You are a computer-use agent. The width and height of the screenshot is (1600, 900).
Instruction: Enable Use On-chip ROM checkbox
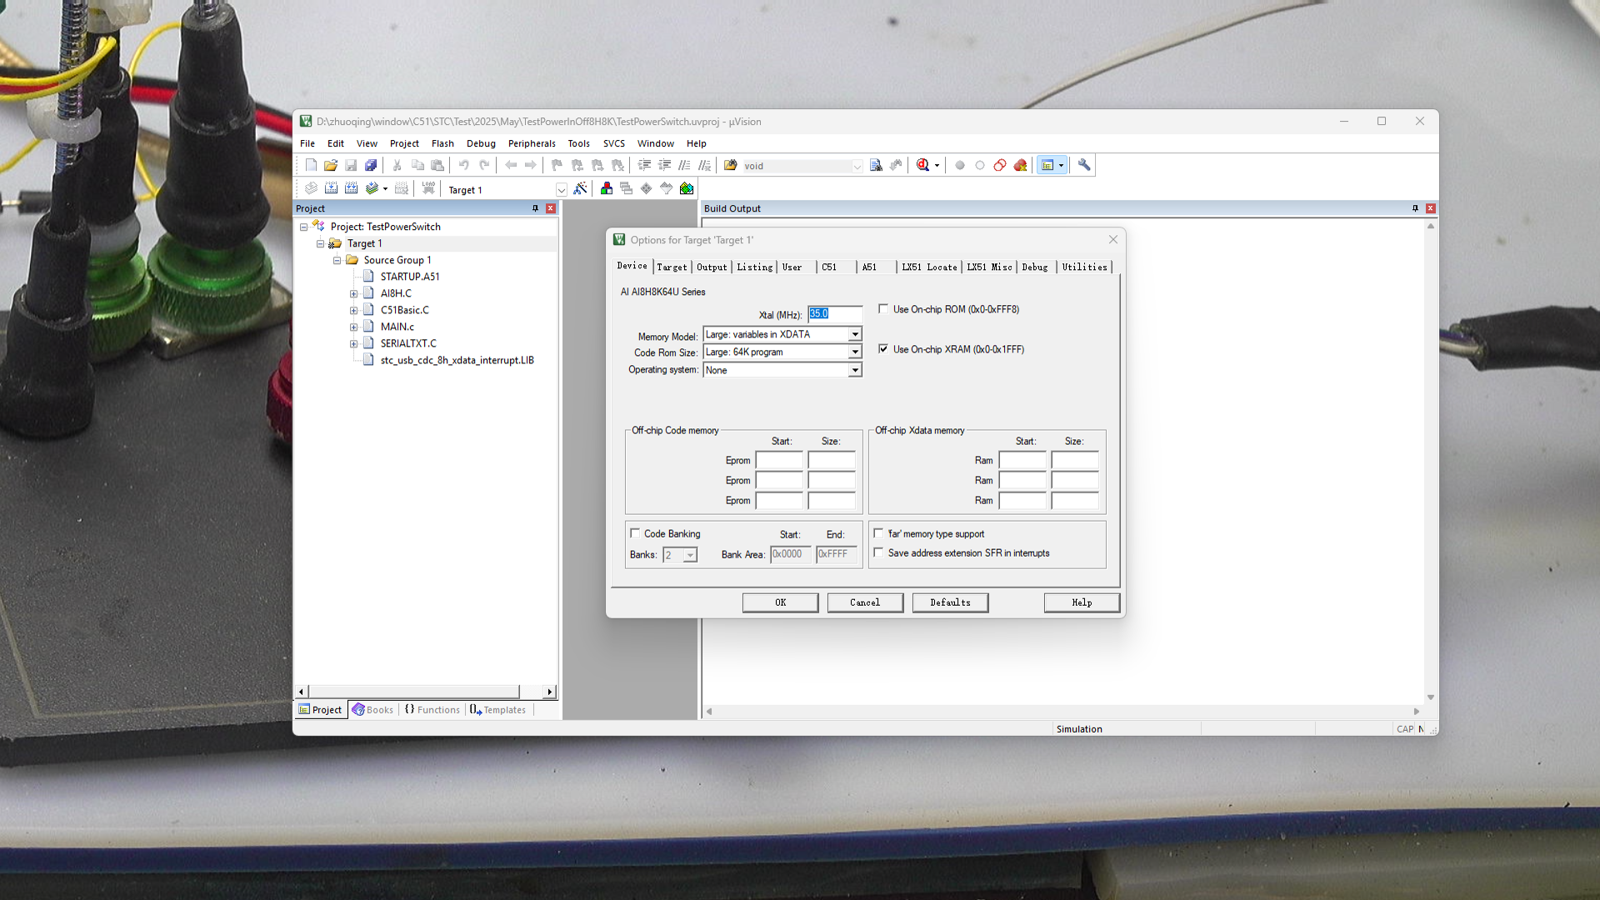tap(883, 309)
